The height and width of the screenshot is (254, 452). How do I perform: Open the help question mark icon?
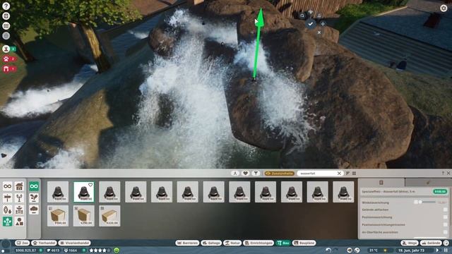pyautogui.click(x=6, y=6)
